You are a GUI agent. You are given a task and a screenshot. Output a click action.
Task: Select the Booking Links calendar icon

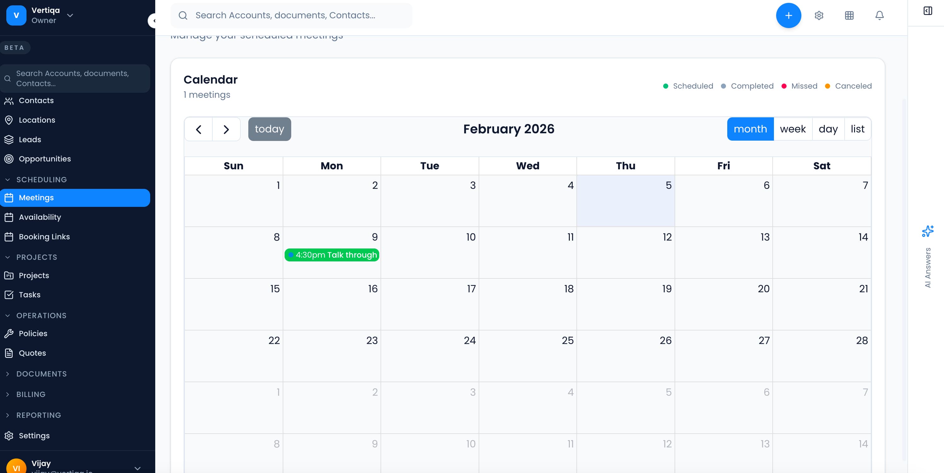(x=9, y=237)
